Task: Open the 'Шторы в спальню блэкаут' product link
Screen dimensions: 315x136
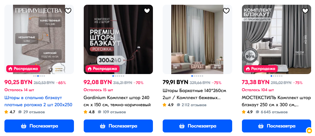Action: 38,101
